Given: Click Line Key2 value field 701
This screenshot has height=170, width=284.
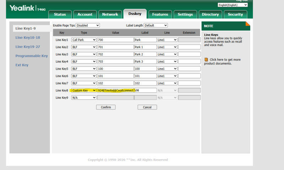Looking at the screenshot, I should pos(115,47).
